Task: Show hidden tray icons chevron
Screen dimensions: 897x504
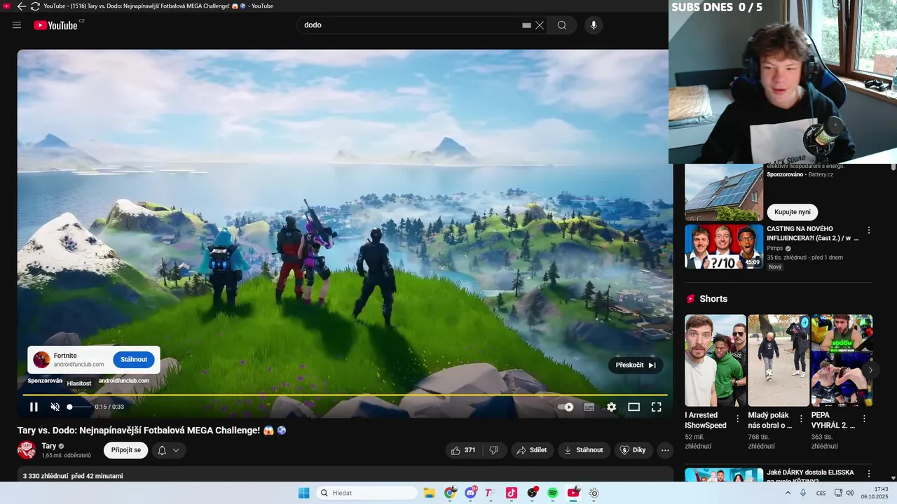Action: (x=788, y=493)
